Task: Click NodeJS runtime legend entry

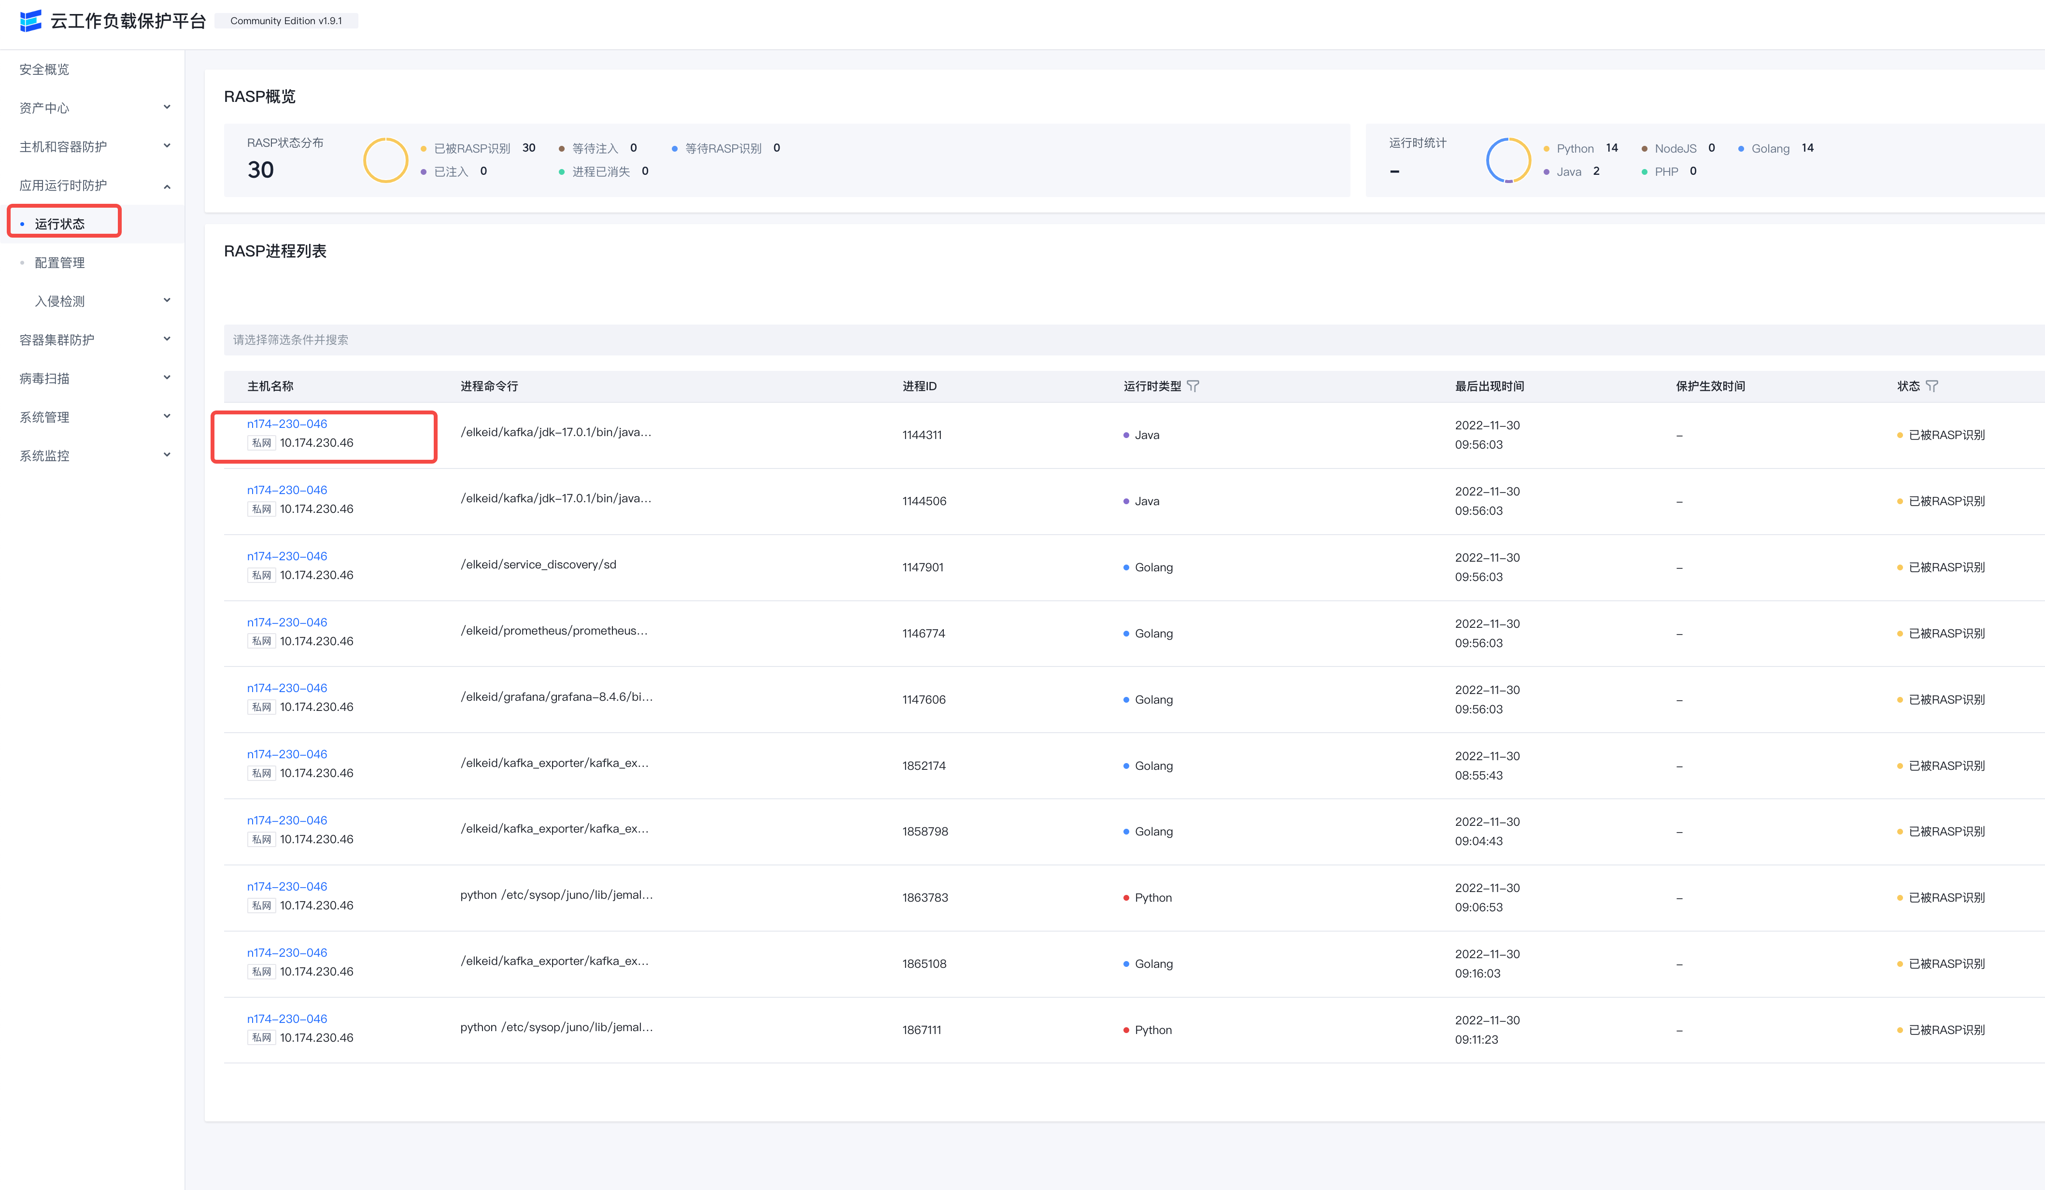Action: (1677, 148)
